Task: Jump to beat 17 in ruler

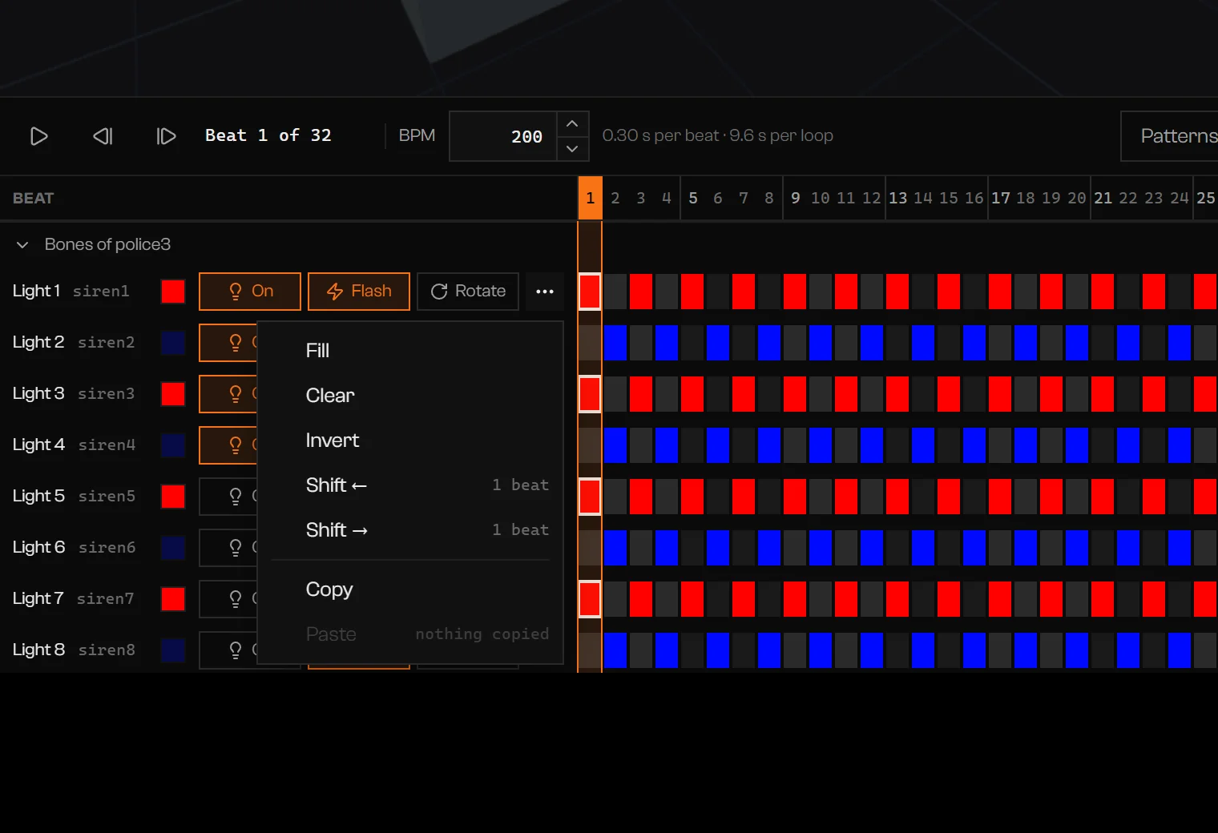Action: click(x=1000, y=199)
